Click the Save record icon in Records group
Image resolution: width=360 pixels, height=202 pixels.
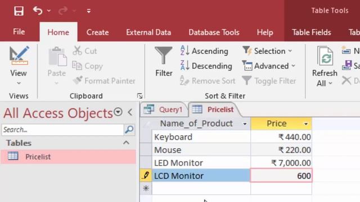(x=346, y=66)
